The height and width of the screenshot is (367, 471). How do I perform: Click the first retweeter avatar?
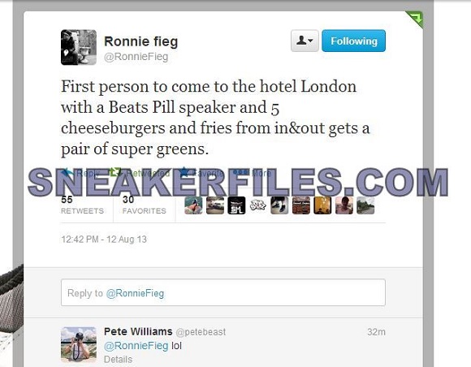193,205
